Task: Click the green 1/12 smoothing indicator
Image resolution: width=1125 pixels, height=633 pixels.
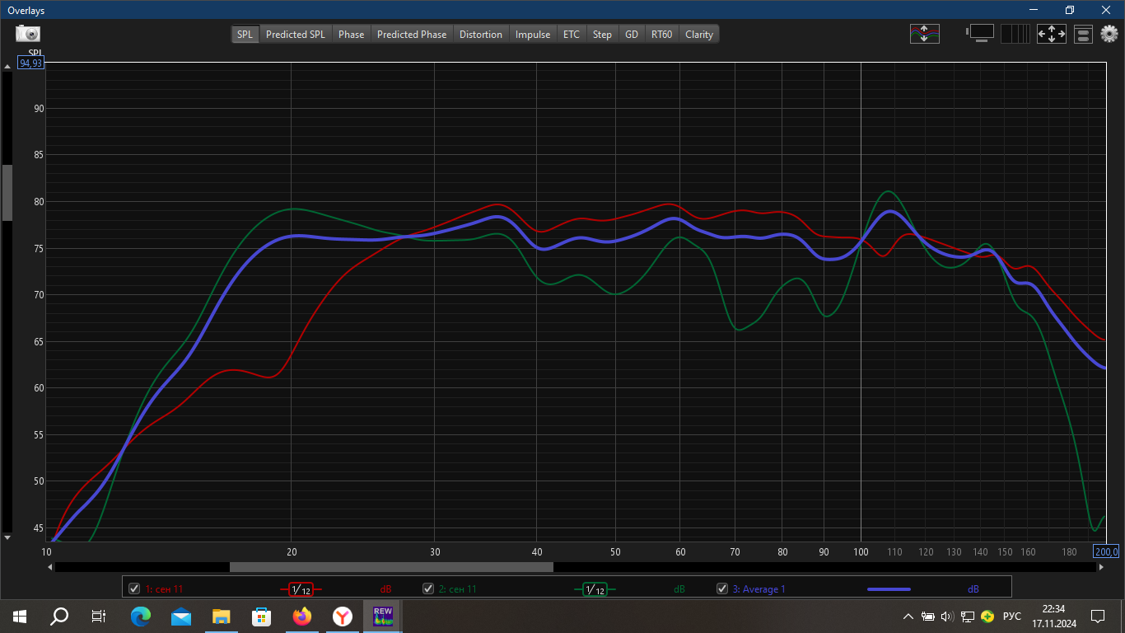Action: pyautogui.click(x=595, y=589)
